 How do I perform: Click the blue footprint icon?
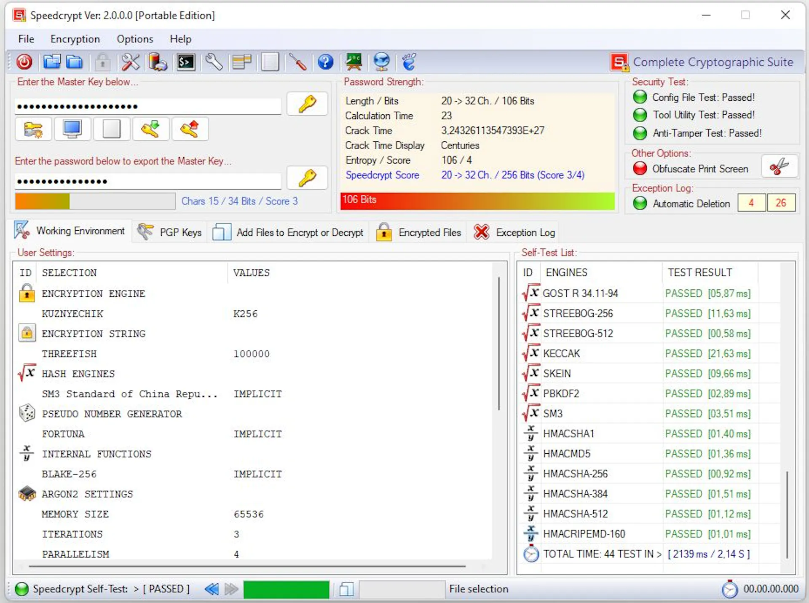point(409,62)
